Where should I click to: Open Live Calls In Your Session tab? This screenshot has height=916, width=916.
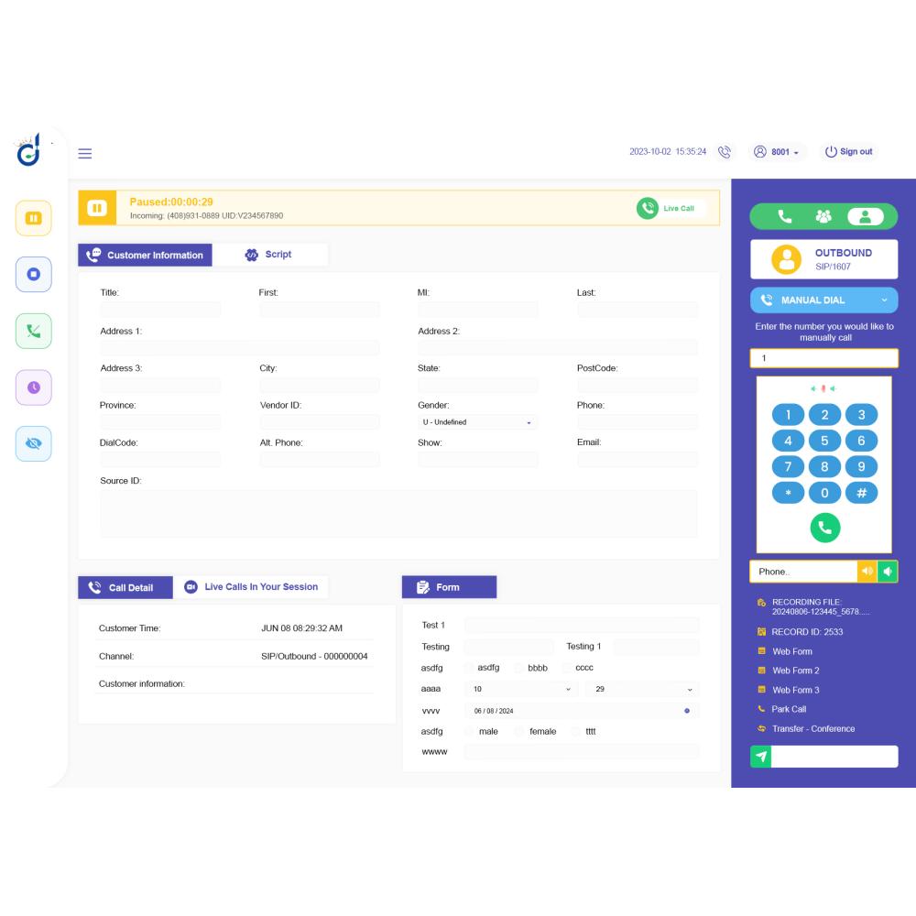[x=251, y=587]
